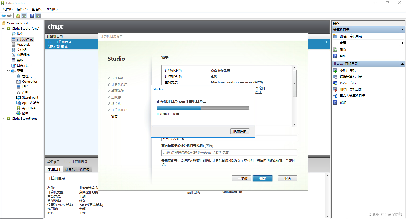Open 策略 node
406x219 pixels.
tap(20, 60)
